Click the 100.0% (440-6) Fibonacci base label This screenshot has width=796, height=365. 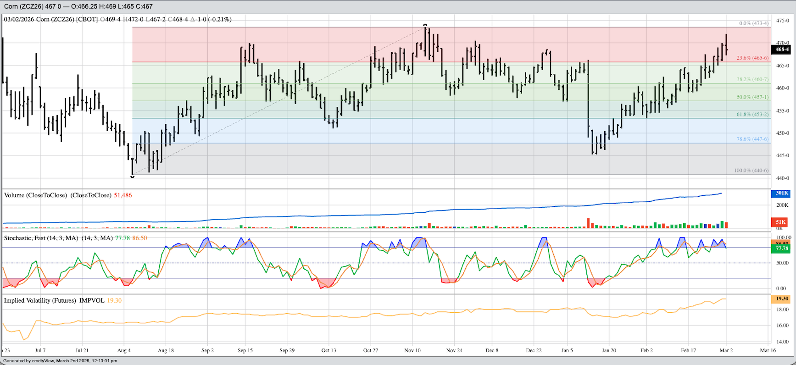tap(751, 171)
